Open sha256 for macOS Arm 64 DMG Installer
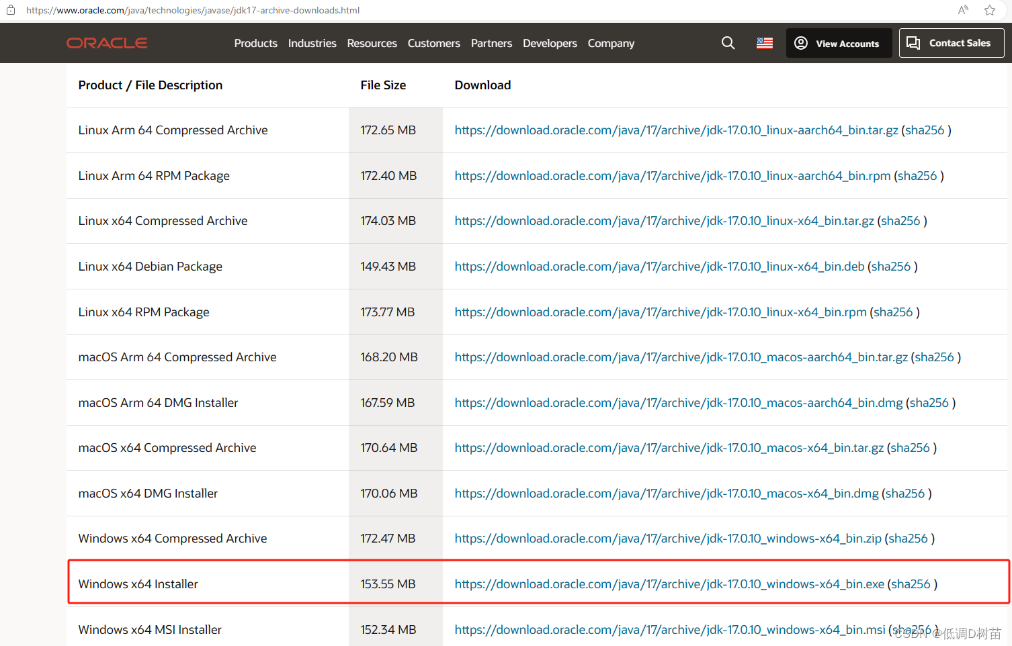The image size is (1012, 646). coord(929,403)
